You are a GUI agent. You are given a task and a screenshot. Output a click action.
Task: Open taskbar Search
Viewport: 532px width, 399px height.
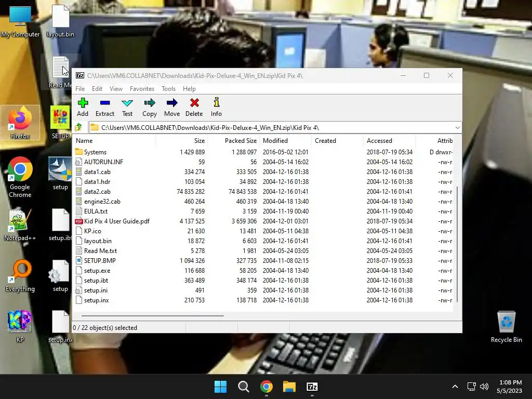pos(243,387)
